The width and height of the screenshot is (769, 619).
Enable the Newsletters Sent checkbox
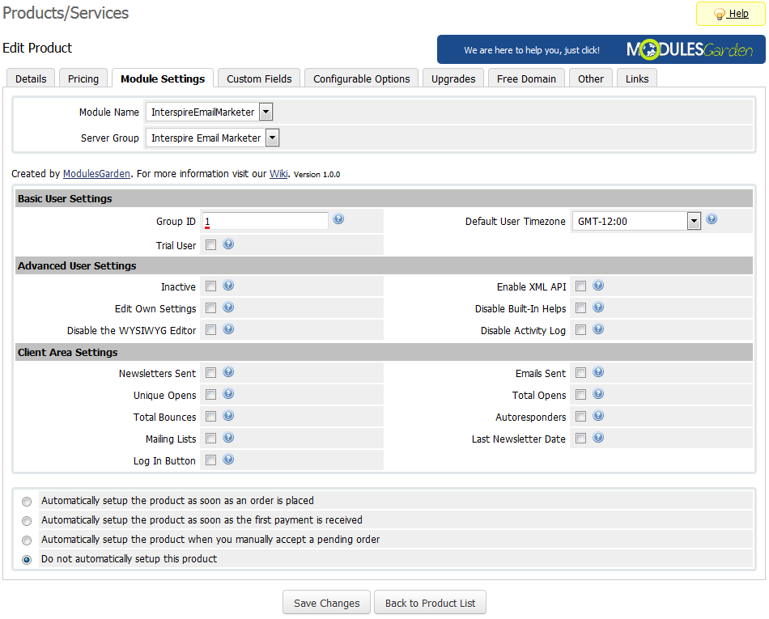[211, 373]
